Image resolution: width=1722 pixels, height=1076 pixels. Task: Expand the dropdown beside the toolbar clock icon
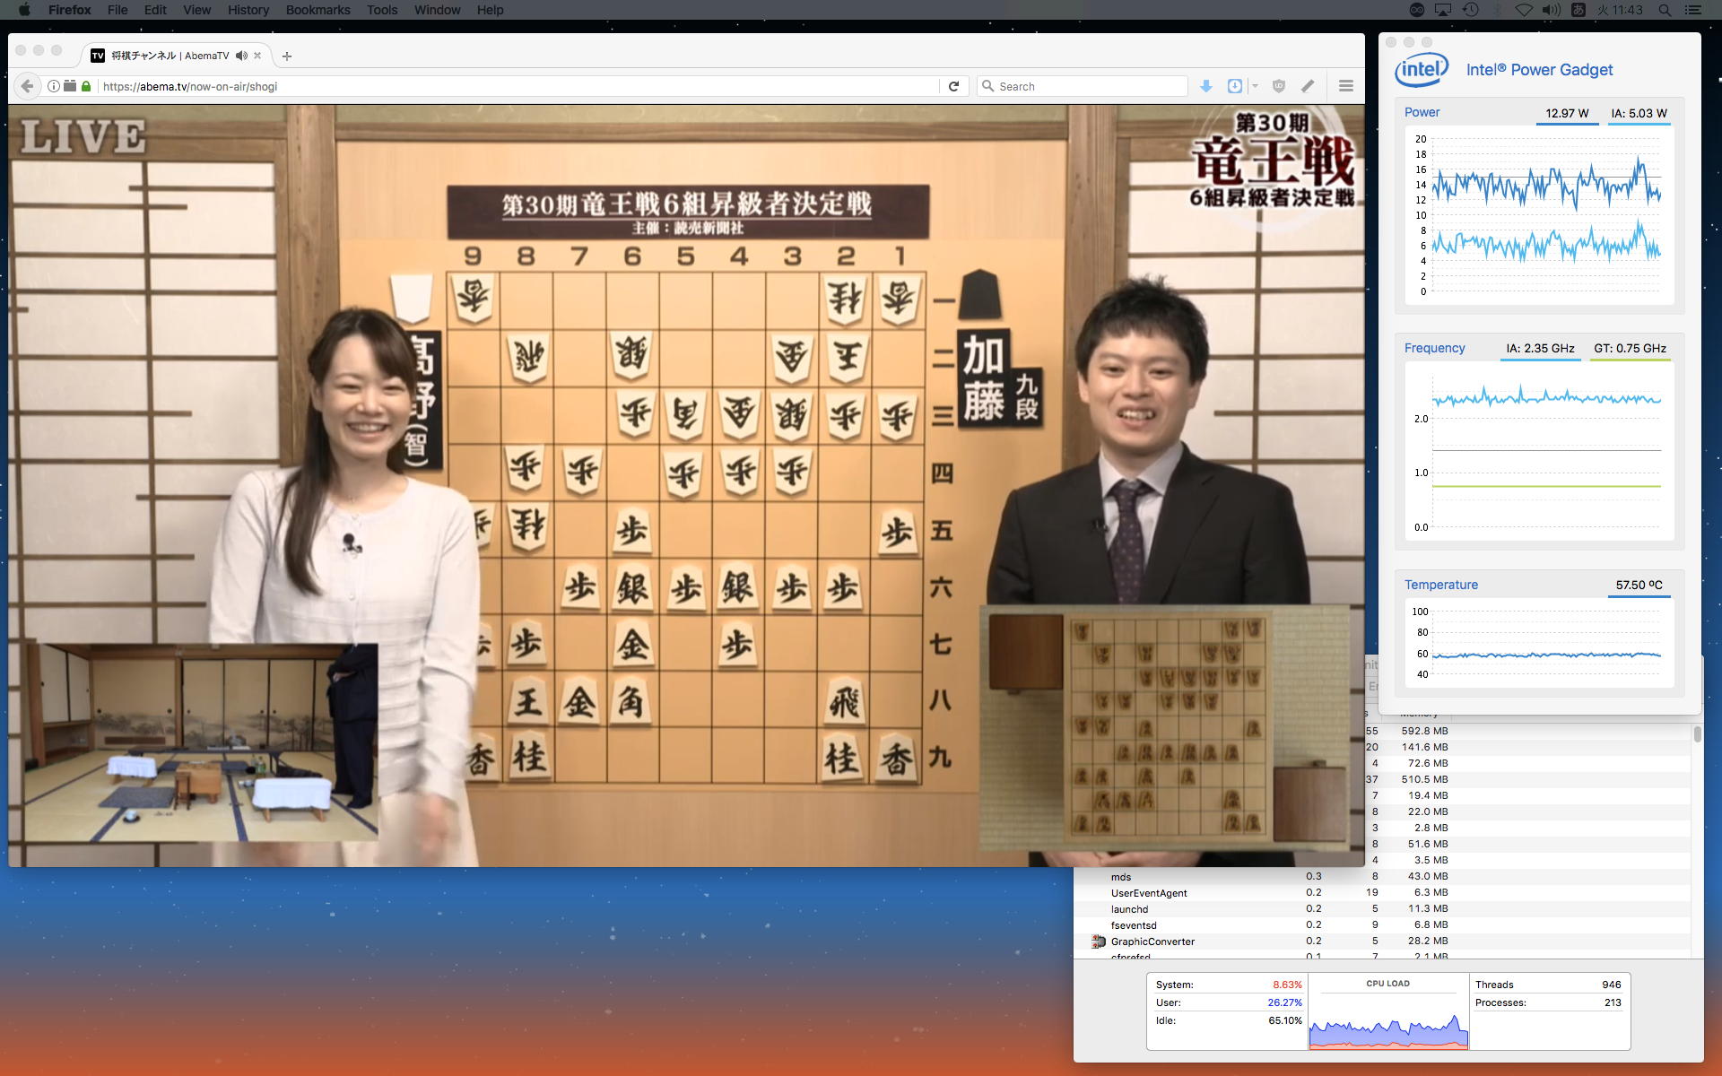pyautogui.click(x=1255, y=86)
